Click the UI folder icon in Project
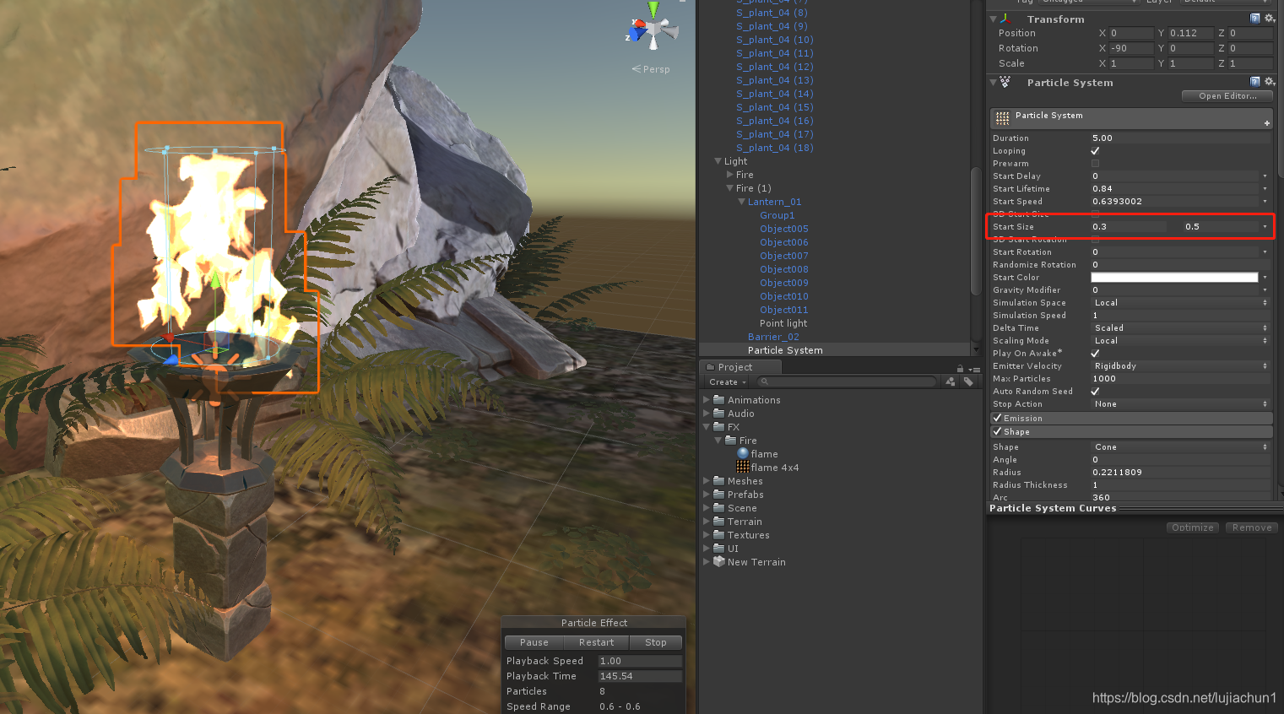This screenshot has width=1284, height=714. point(719,548)
